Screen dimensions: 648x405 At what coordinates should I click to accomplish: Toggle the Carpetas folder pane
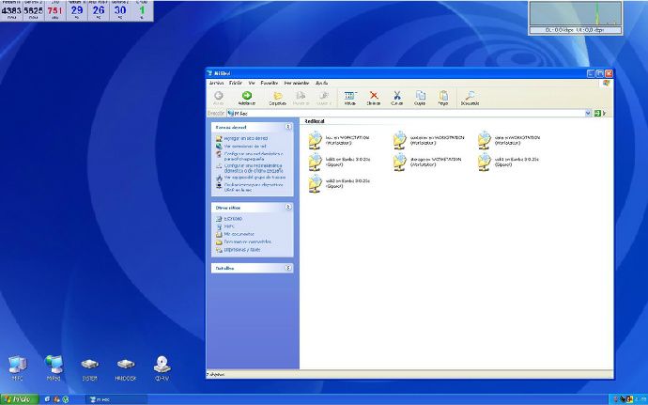coord(277,99)
